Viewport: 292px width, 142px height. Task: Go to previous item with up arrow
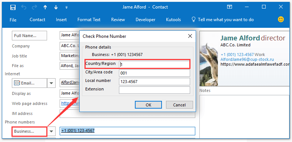[45, 7]
